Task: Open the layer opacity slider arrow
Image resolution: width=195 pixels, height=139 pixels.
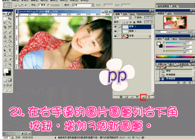Action: point(152,17)
